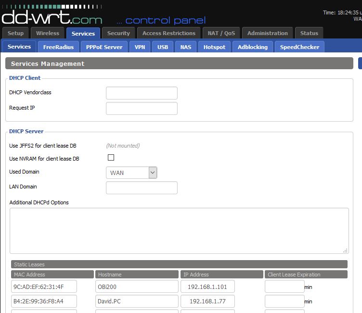The image size is (362, 313).
Task: Click the Additional DHCPd Options text area
Action: click(x=179, y=230)
